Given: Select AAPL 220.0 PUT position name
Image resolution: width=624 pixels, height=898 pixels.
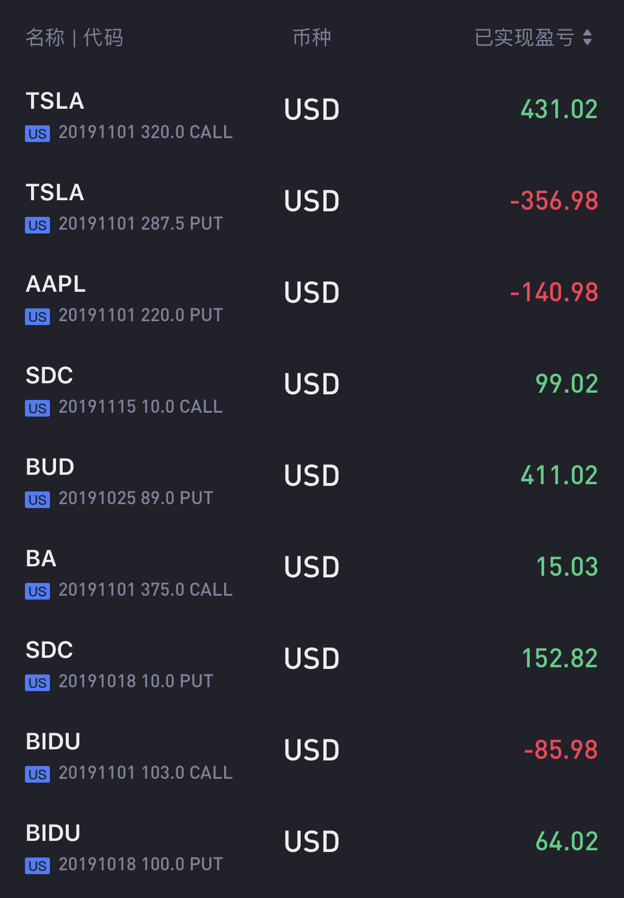Looking at the screenshot, I should pos(55,284).
